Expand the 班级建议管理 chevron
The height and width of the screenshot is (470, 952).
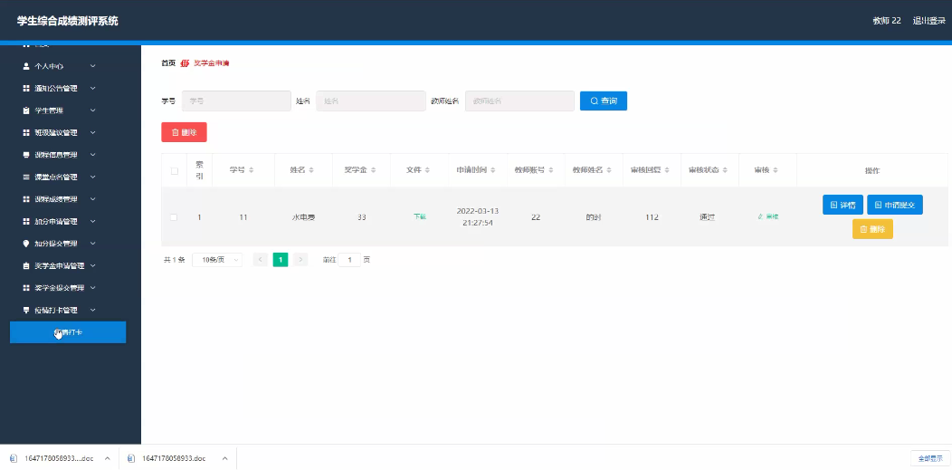(93, 132)
